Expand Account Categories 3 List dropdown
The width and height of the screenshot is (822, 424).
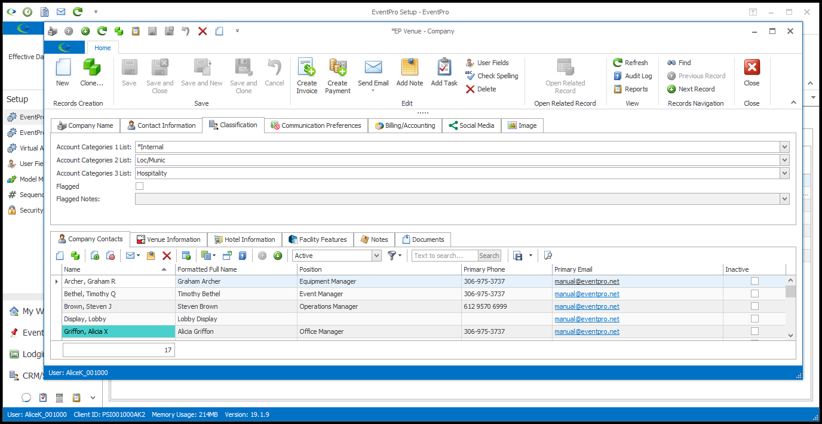point(784,173)
